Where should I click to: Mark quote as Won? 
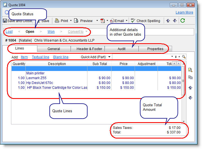(x=51, y=32)
